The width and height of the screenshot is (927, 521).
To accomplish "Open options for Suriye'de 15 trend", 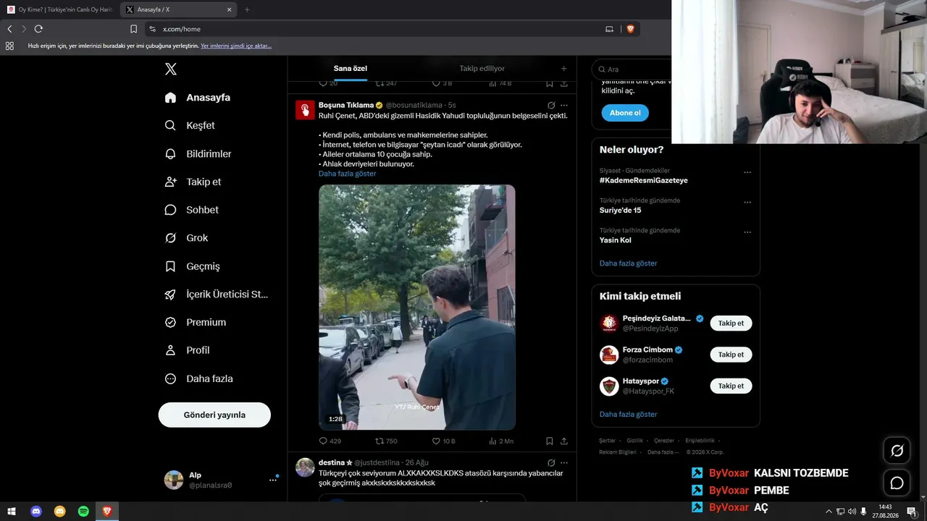I will click(x=747, y=202).
